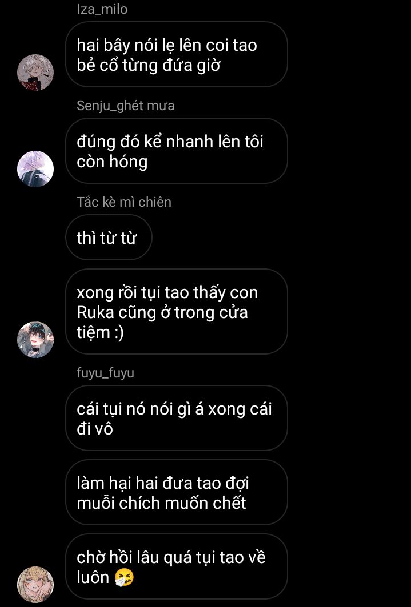The image size is (411, 607).
Task: Tap the sneezing face emoji in last message
Action: pyautogui.click(x=125, y=577)
